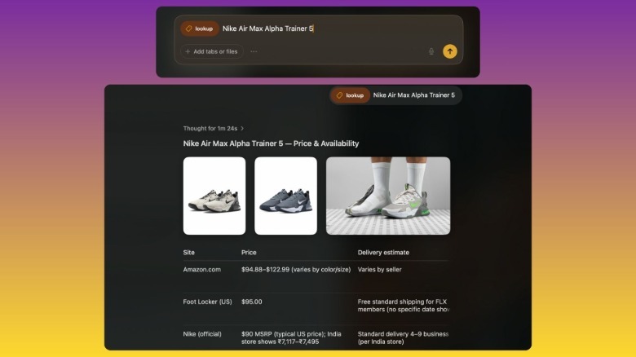Screen dimensions: 636x357
Task: Click the 'Delivery estimate' column header
Action: click(383, 253)
